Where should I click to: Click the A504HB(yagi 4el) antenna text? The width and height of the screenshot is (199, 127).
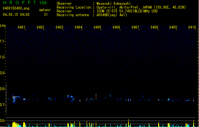pos(112,15)
